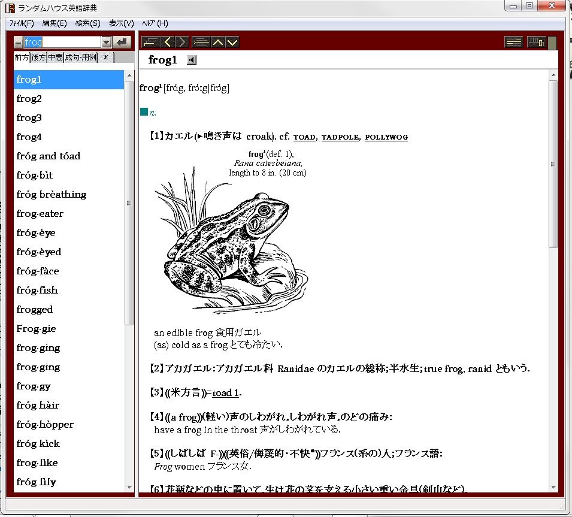This screenshot has height=517, width=572.
Task: Run the search with the return-arrow button
Action: click(x=122, y=43)
